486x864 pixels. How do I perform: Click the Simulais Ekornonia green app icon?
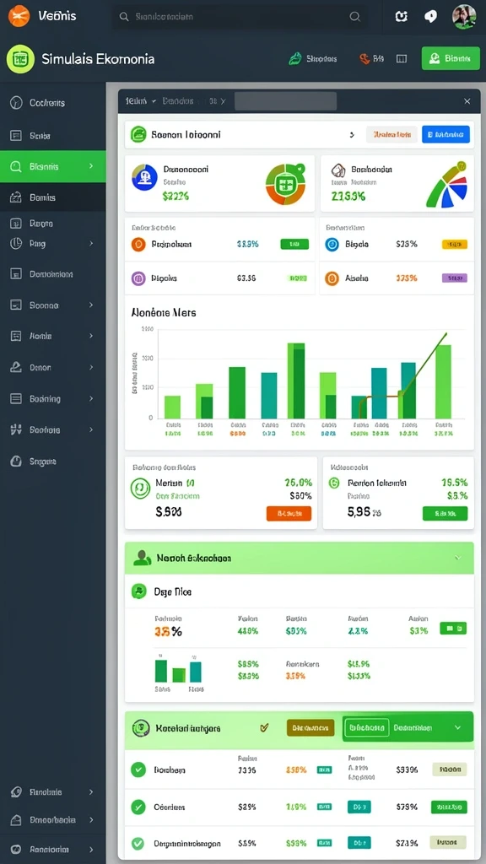(x=20, y=59)
